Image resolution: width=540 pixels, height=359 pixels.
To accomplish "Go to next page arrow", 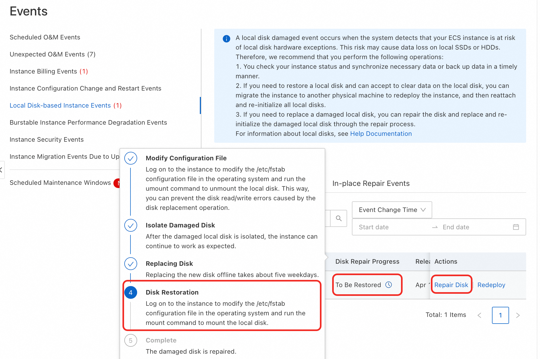I will 518,315.
